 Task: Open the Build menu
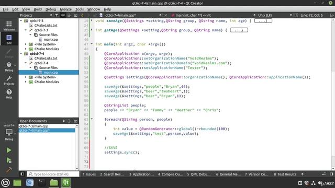(x=38, y=9)
